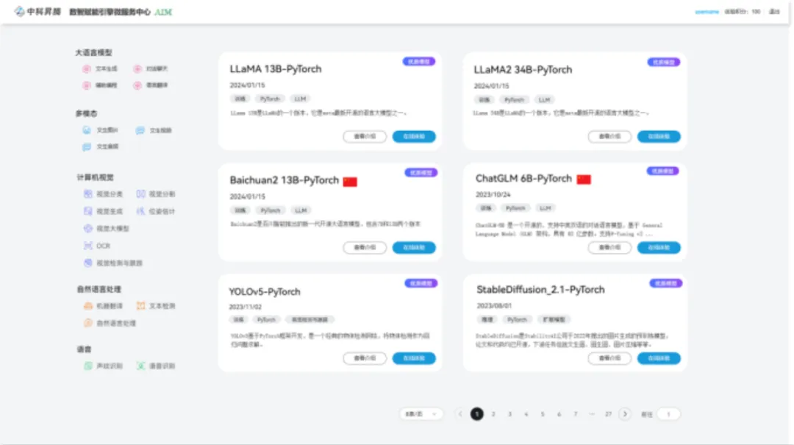Screen dimensions: 794x445
Task: Select the OCR category icon
Action: click(87, 246)
